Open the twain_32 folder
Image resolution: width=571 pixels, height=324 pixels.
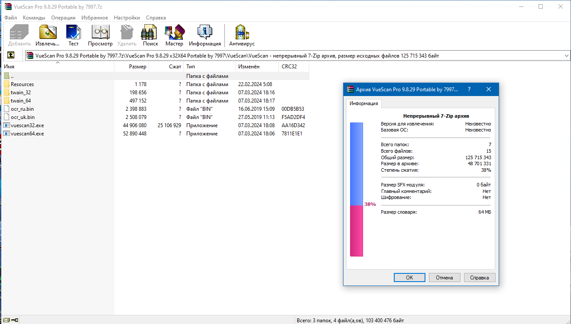coord(20,92)
